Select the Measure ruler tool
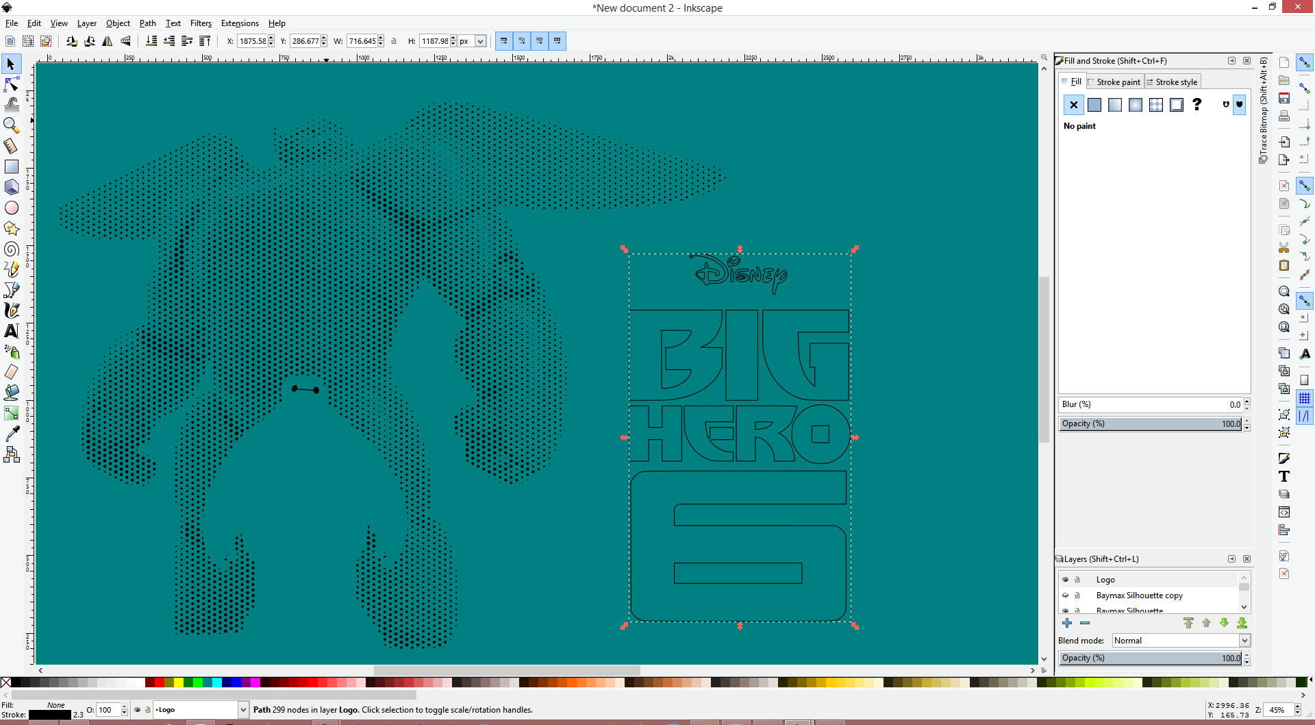1315x725 pixels. coord(11,146)
